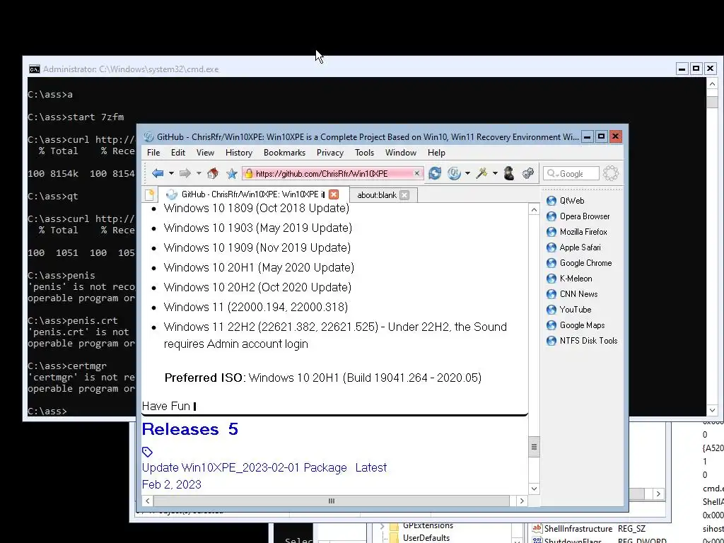Open the Apple Safari bookmark
The width and height of the screenshot is (724, 543).
click(573, 247)
